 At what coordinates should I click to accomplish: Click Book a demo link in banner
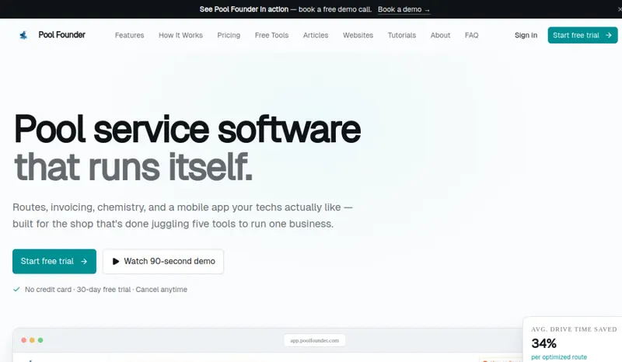(x=404, y=9)
